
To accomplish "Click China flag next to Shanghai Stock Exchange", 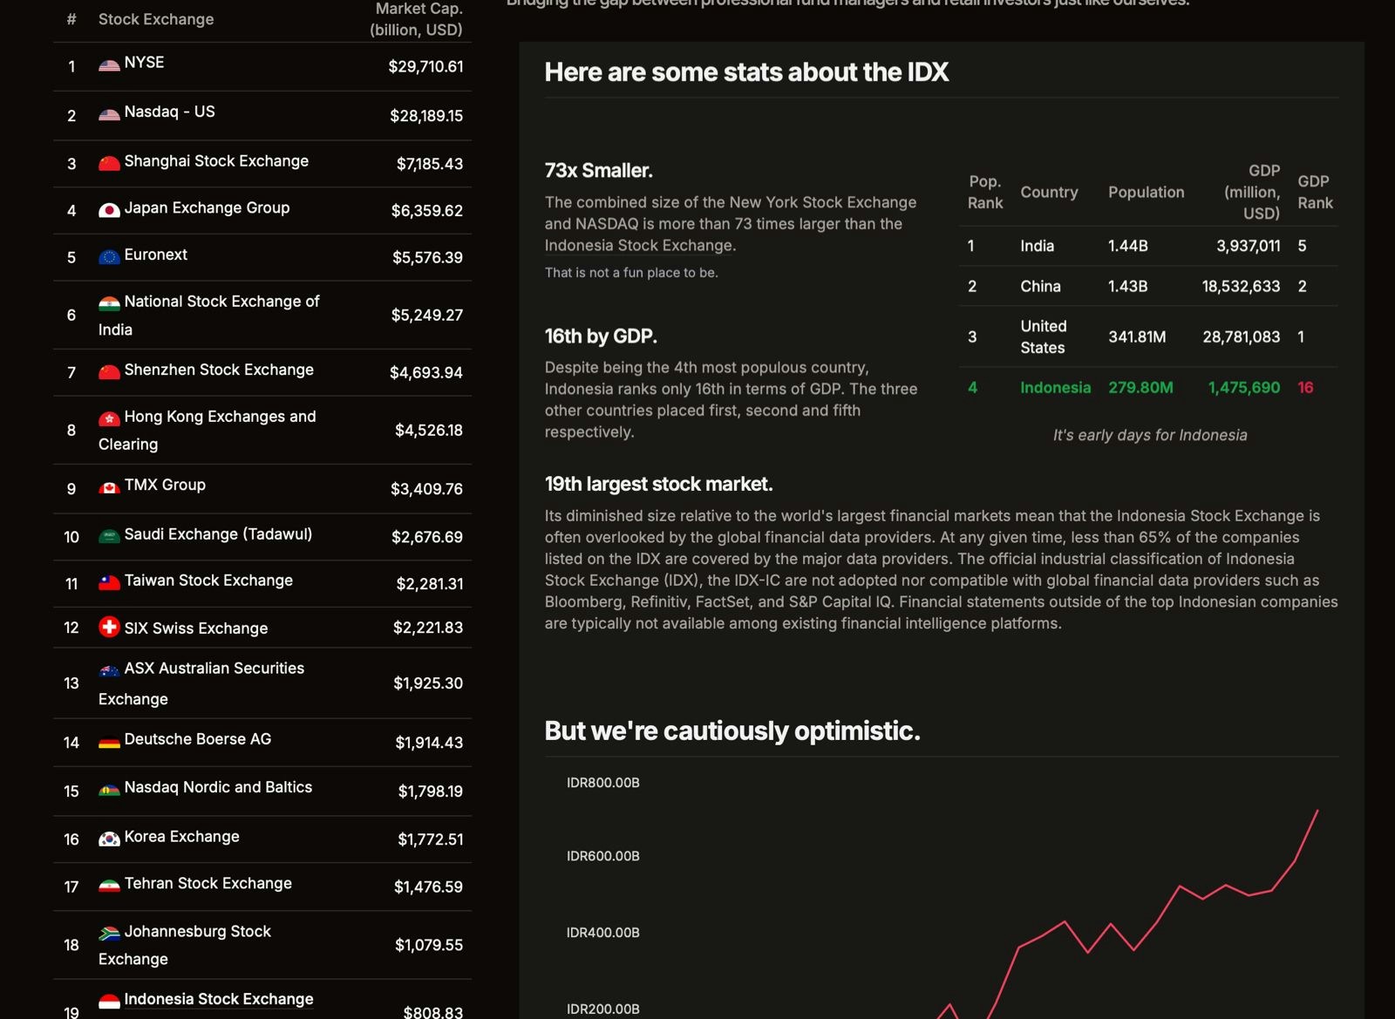I will [x=109, y=163].
